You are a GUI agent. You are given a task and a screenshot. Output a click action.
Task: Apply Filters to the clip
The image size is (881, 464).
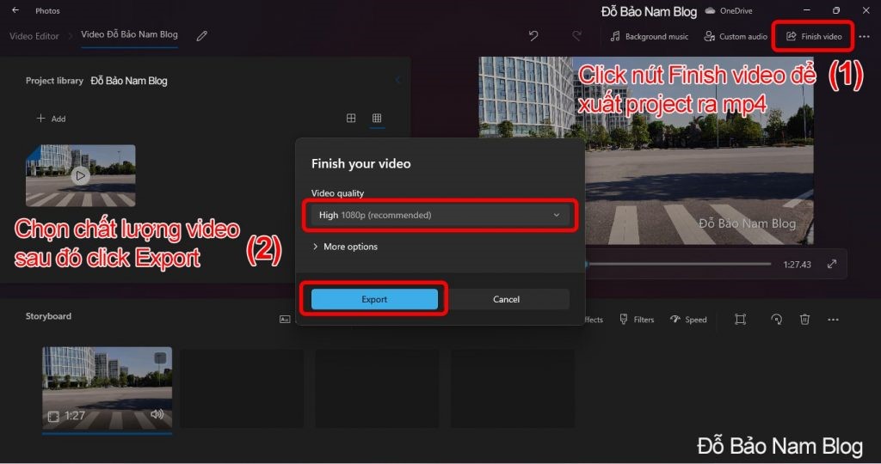pyautogui.click(x=637, y=320)
